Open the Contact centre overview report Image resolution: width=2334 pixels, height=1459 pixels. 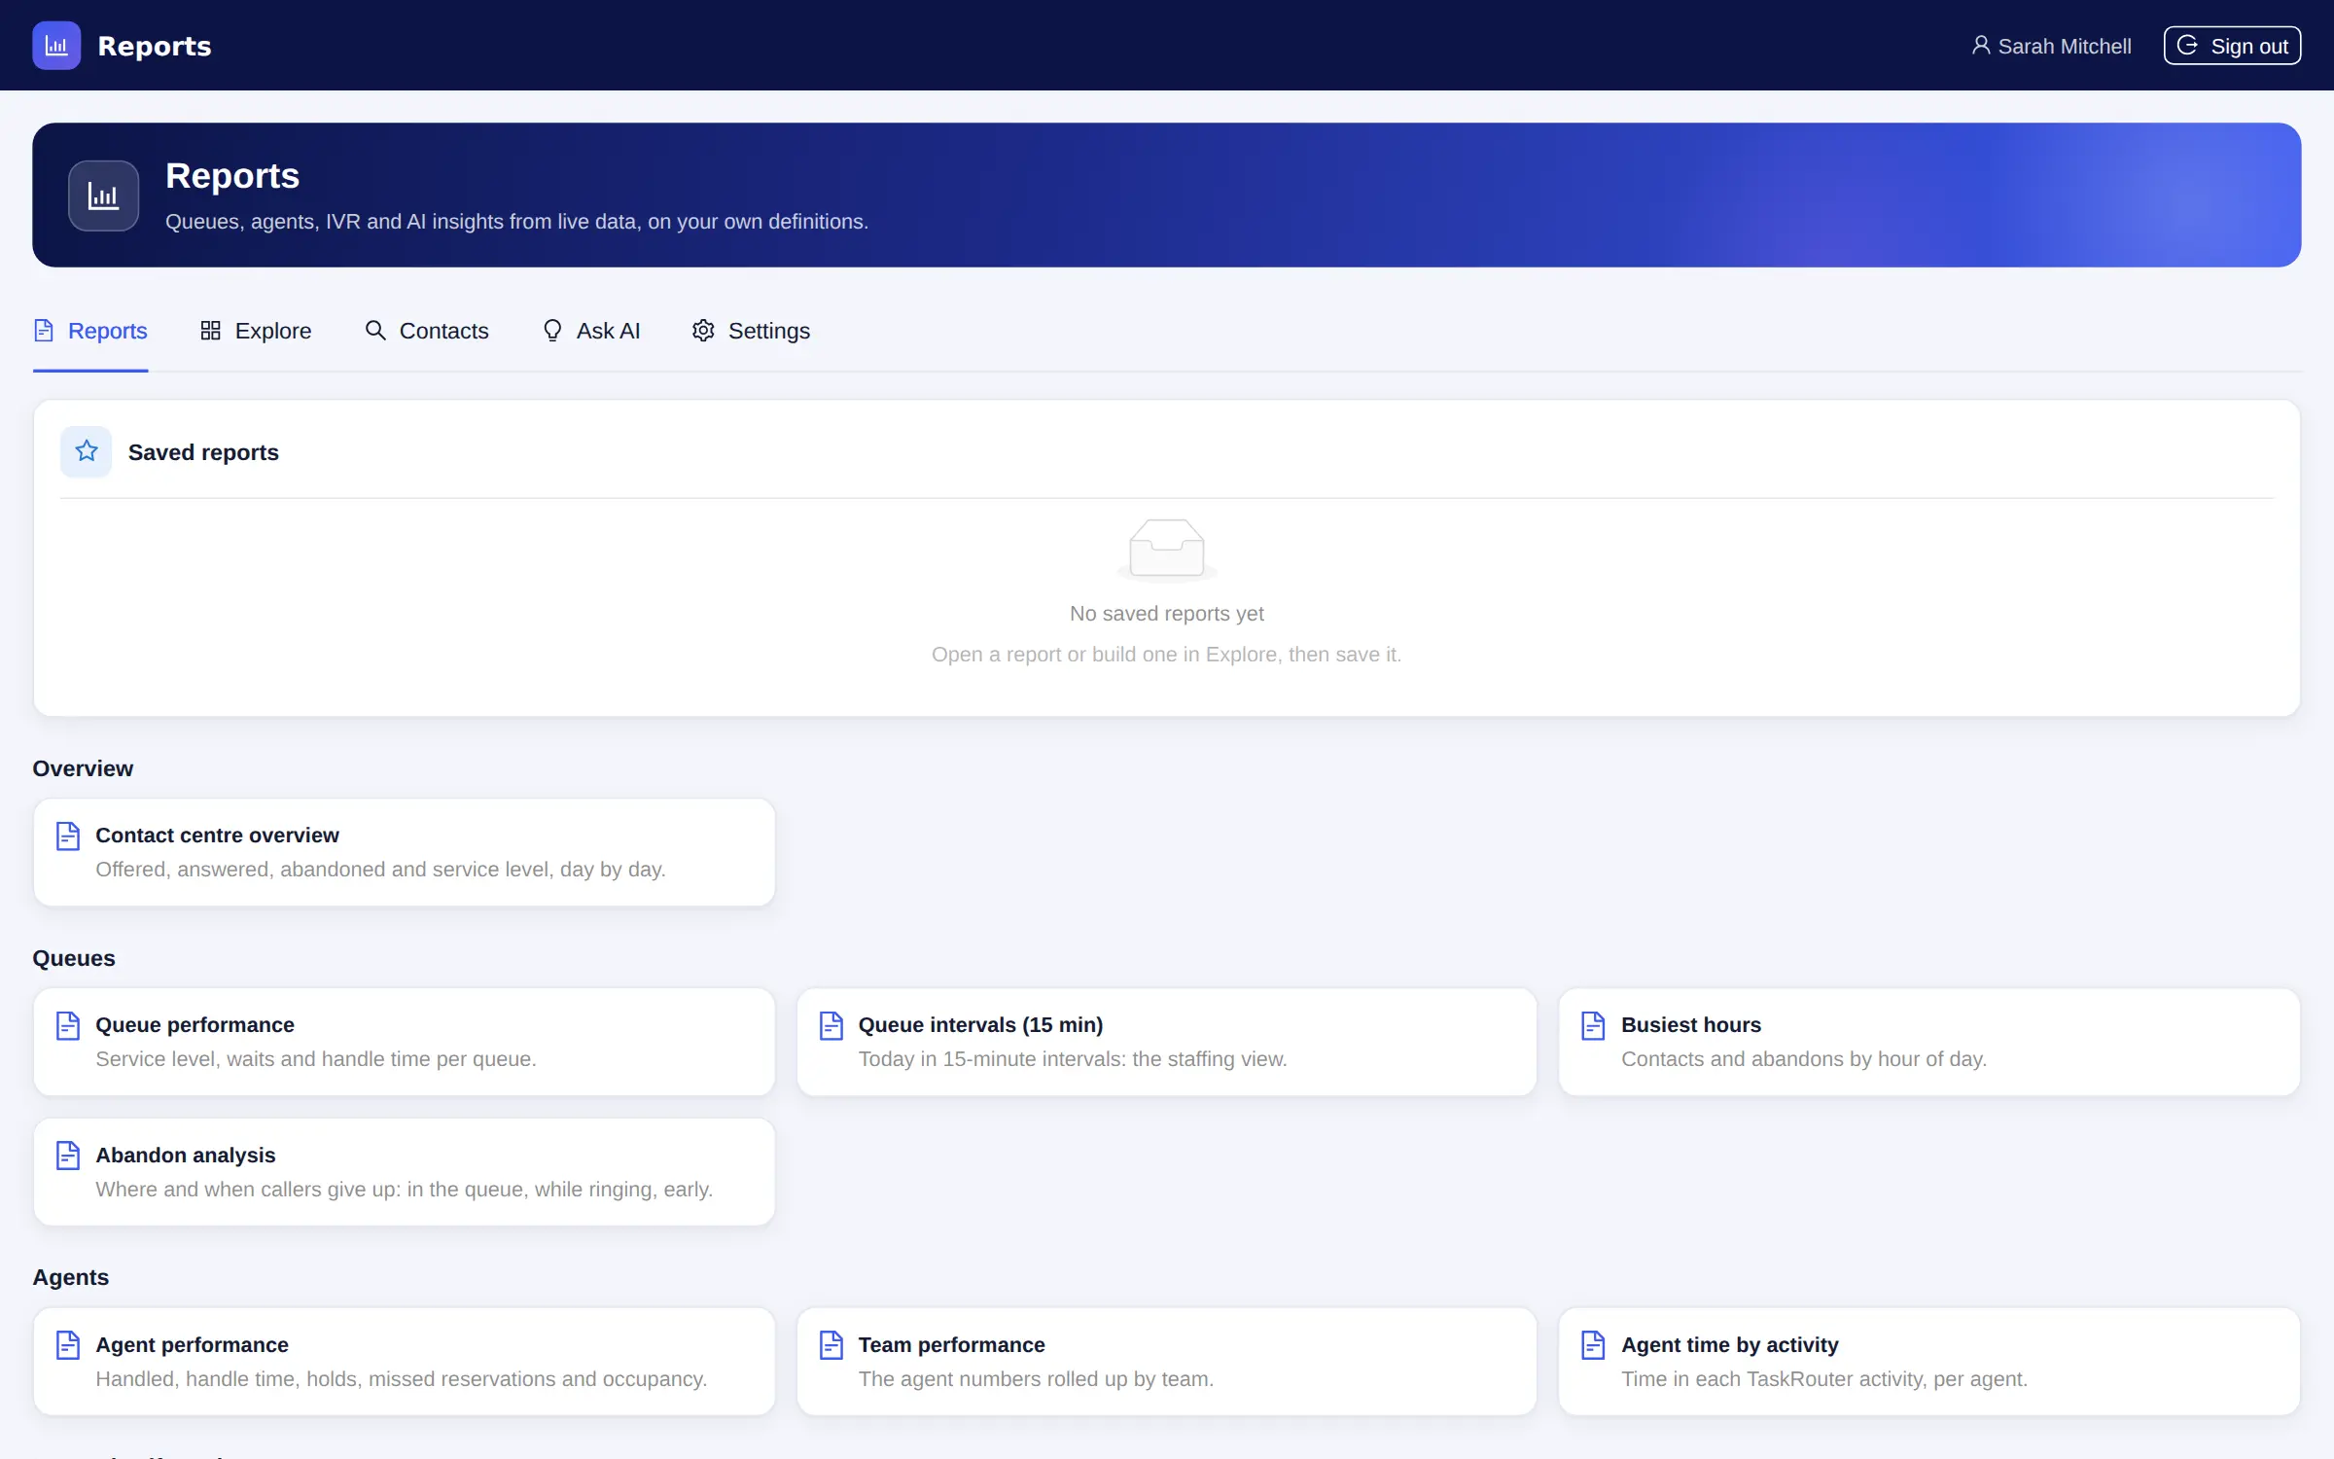[x=405, y=852]
